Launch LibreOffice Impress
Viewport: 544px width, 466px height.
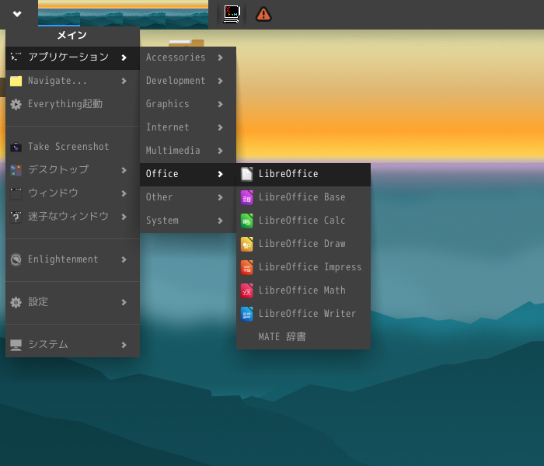coord(304,267)
